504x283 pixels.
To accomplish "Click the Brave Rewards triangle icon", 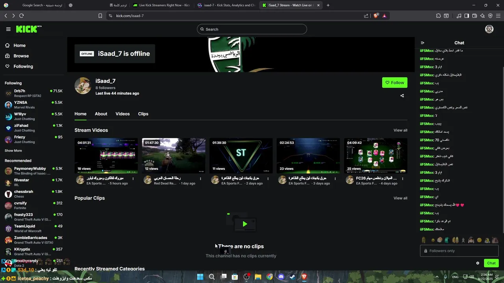I will pyautogui.click(x=384, y=16).
